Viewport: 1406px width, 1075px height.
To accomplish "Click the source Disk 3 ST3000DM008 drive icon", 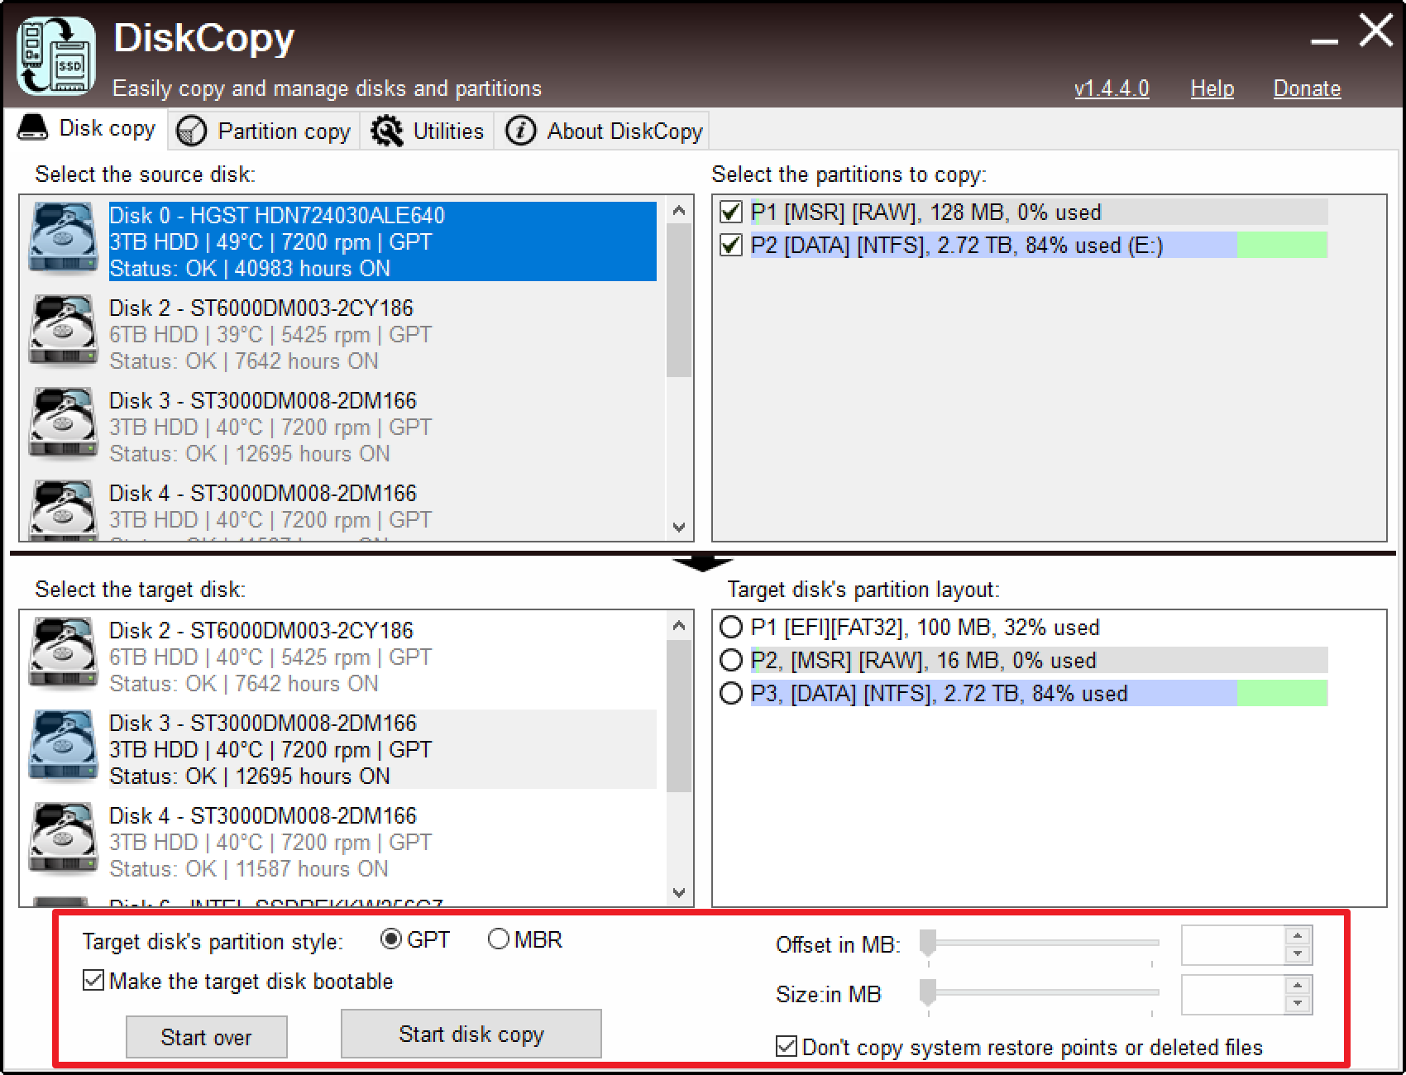I will (x=63, y=424).
